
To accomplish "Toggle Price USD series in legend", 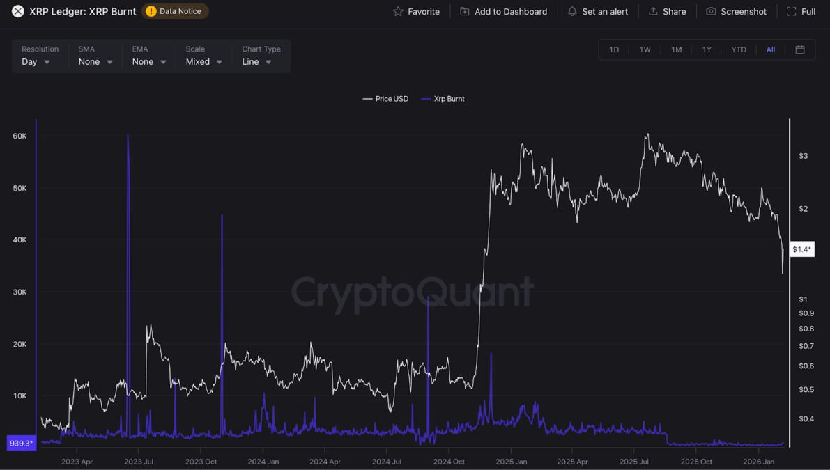I will click(x=385, y=99).
